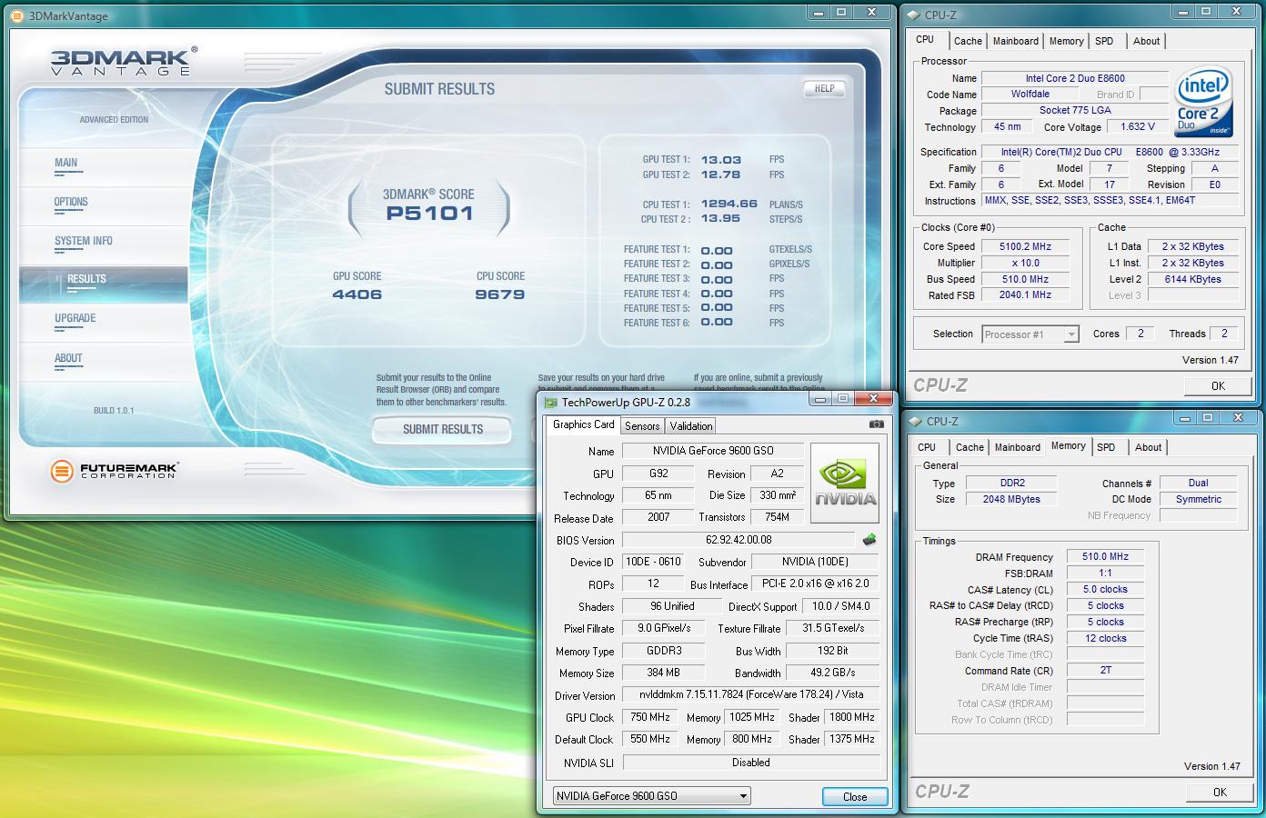The width and height of the screenshot is (1266, 818).
Task: Click the GPU TEST 1 value 13.03
Action: point(721,159)
